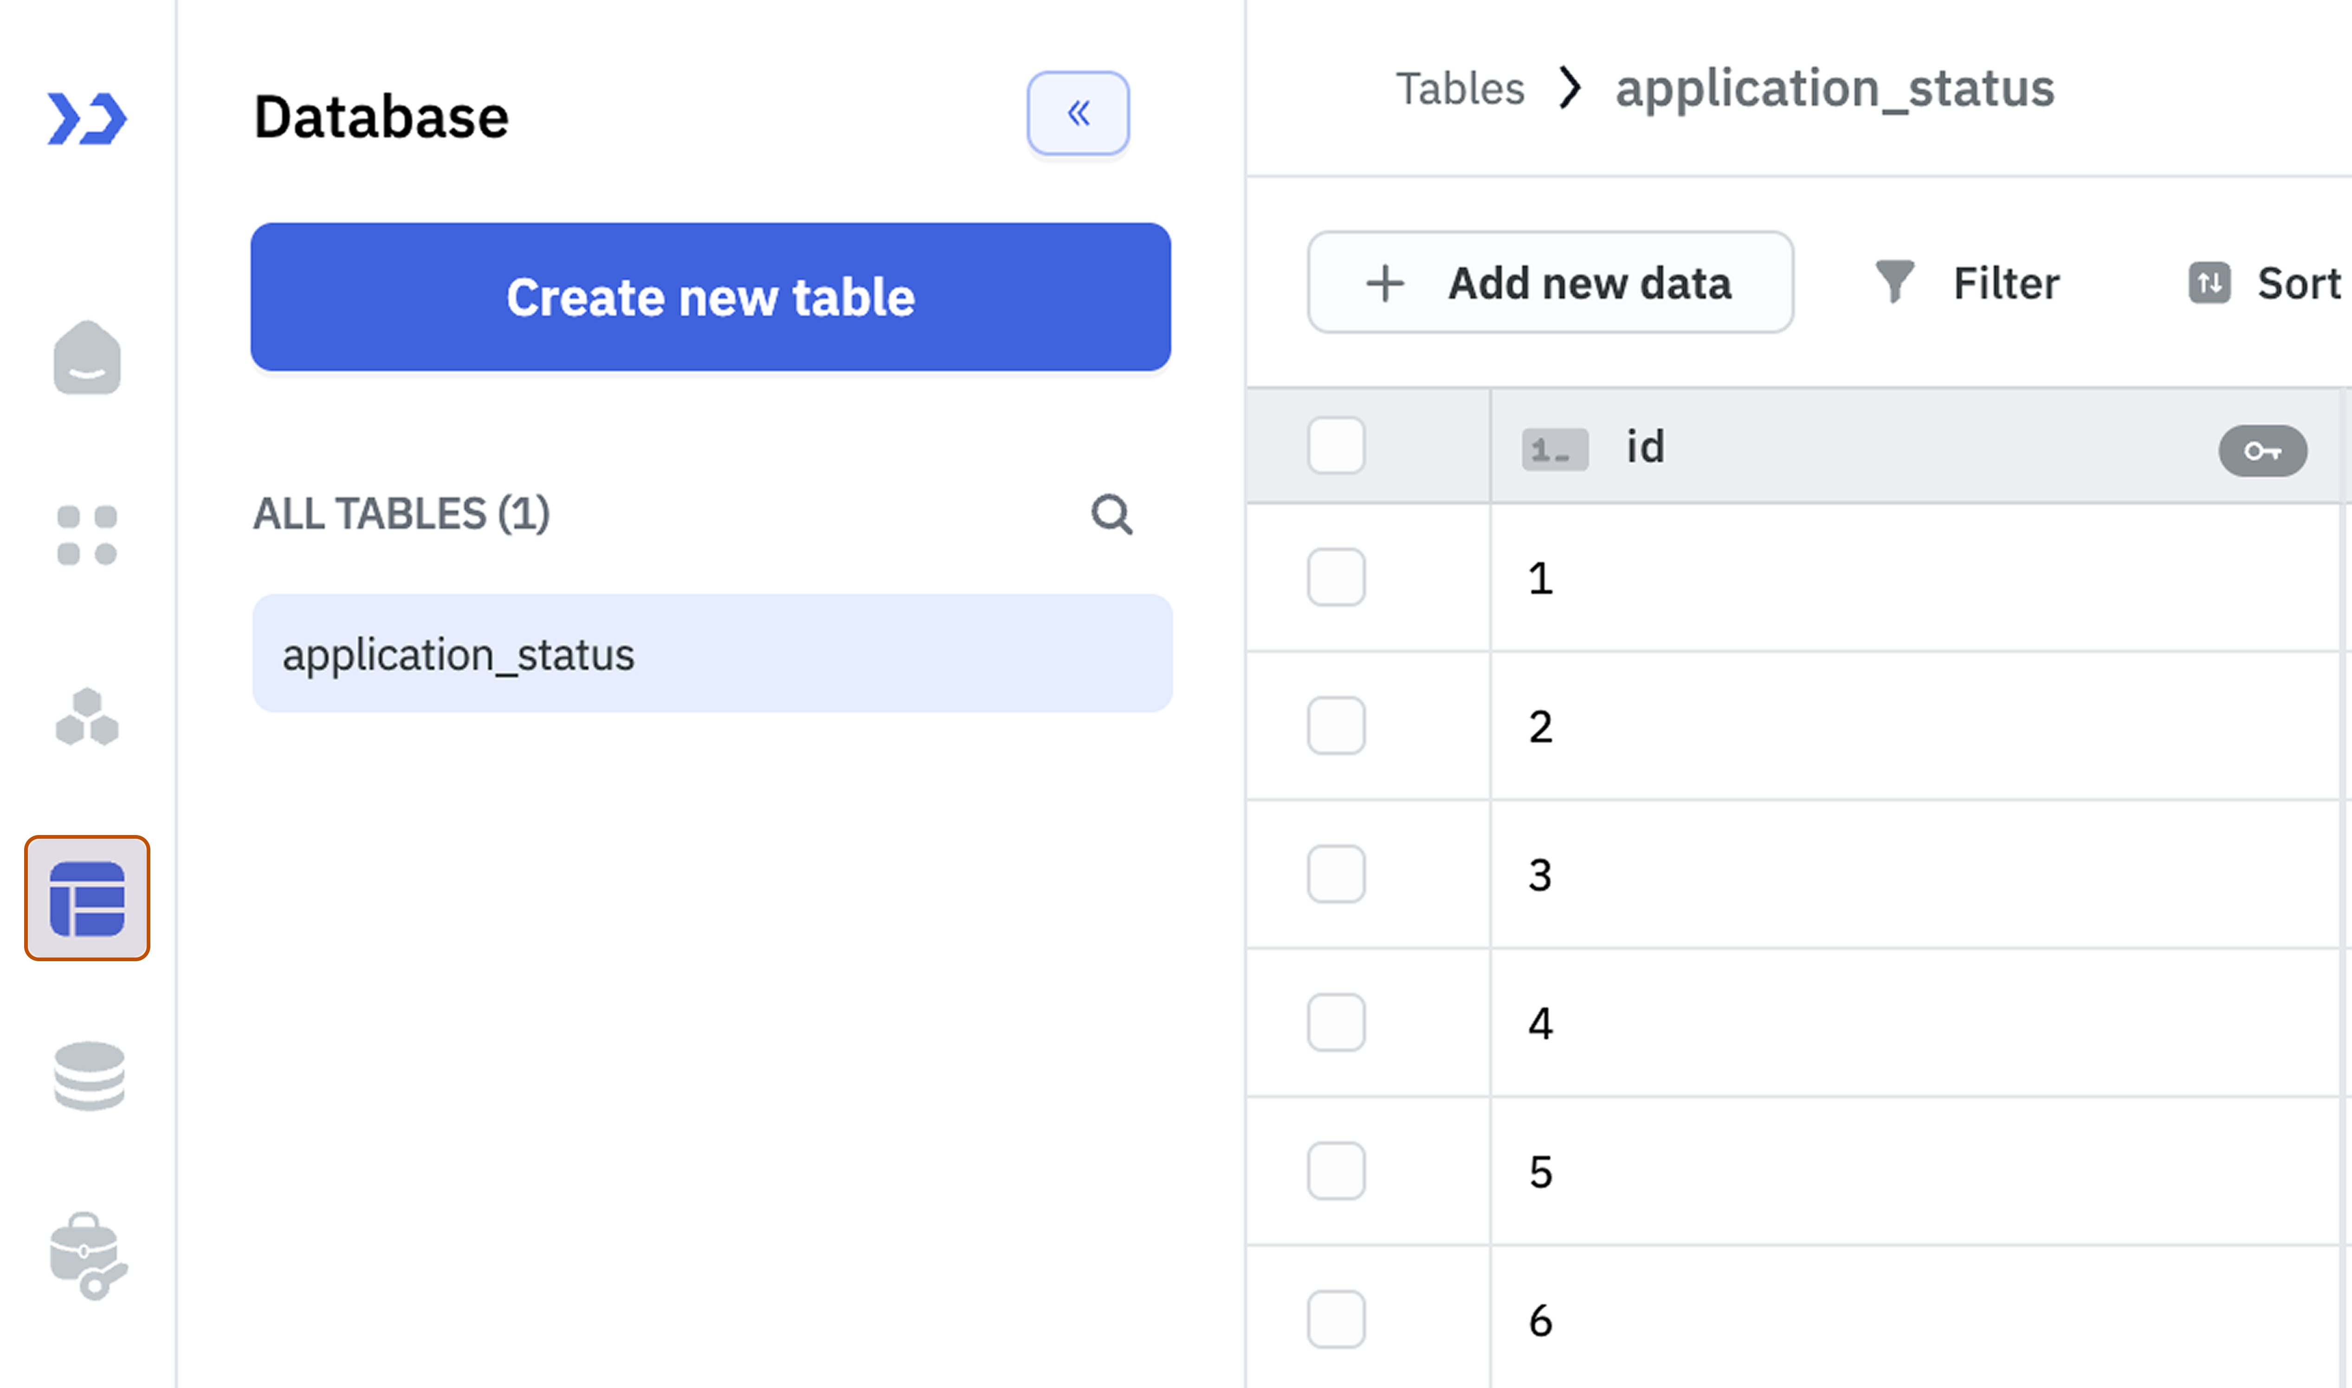
Task: Check the checkbox for row 3
Action: [x=1336, y=874]
